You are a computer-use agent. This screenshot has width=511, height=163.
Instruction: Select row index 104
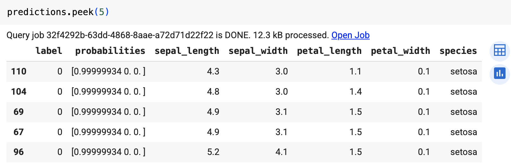(19, 92)
